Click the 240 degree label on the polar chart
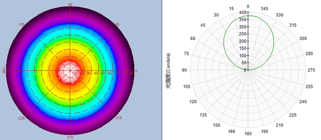Image resolution: width=321 pixels, height=140 pixels. click(303, 102)
